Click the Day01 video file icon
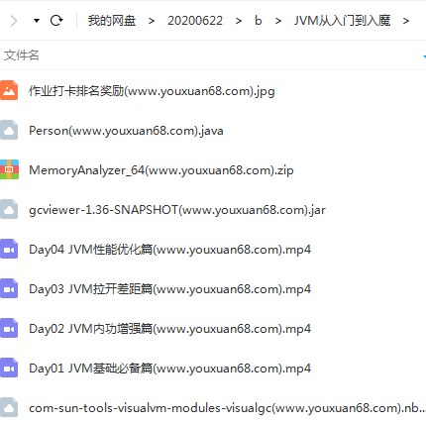Screen dimensions: 426x424 pyautogui.click(x=9, y=368)
